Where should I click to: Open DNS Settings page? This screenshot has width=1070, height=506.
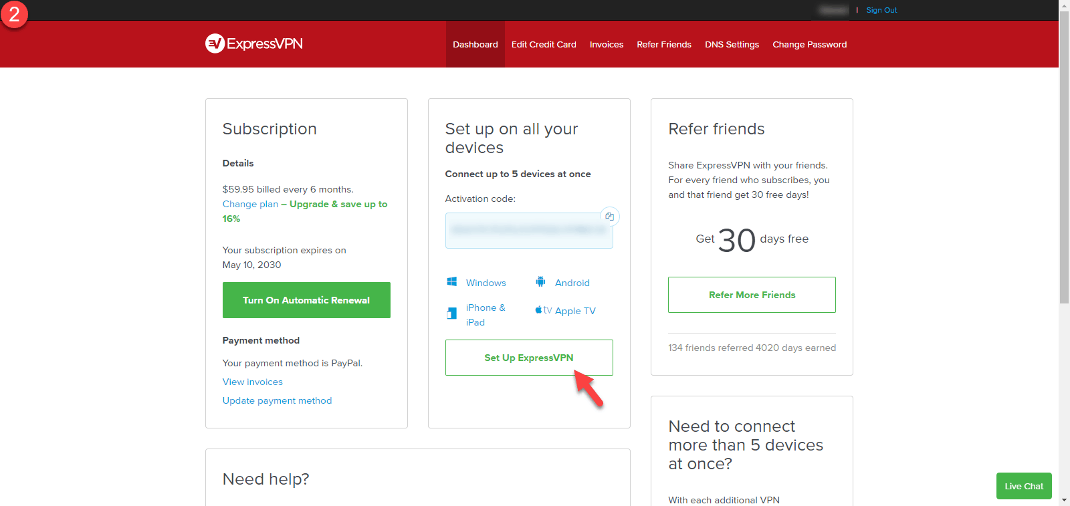point(732,45)
